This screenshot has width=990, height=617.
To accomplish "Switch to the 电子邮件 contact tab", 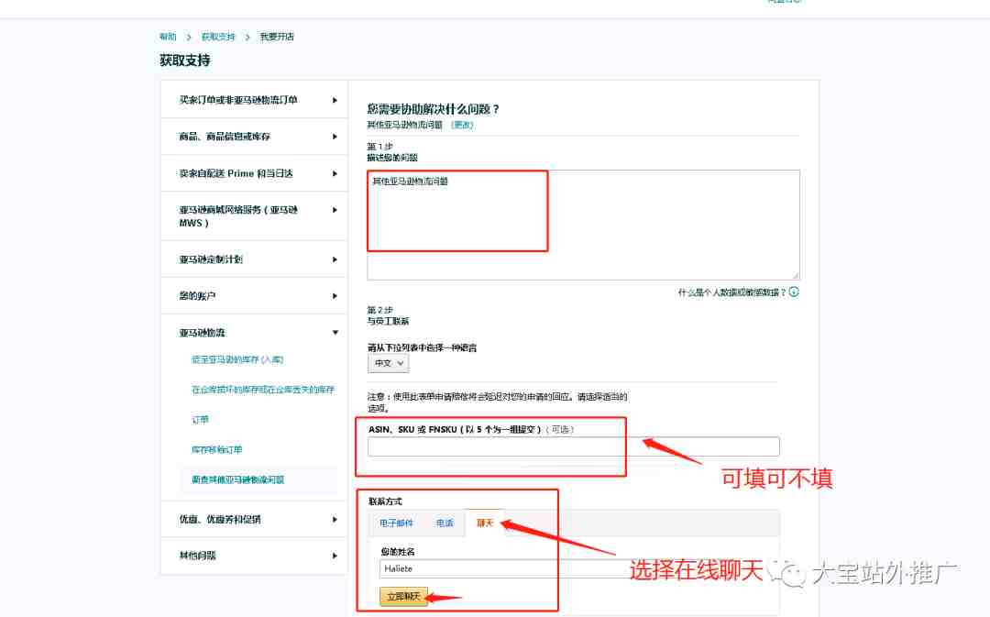I will point(397,523).
